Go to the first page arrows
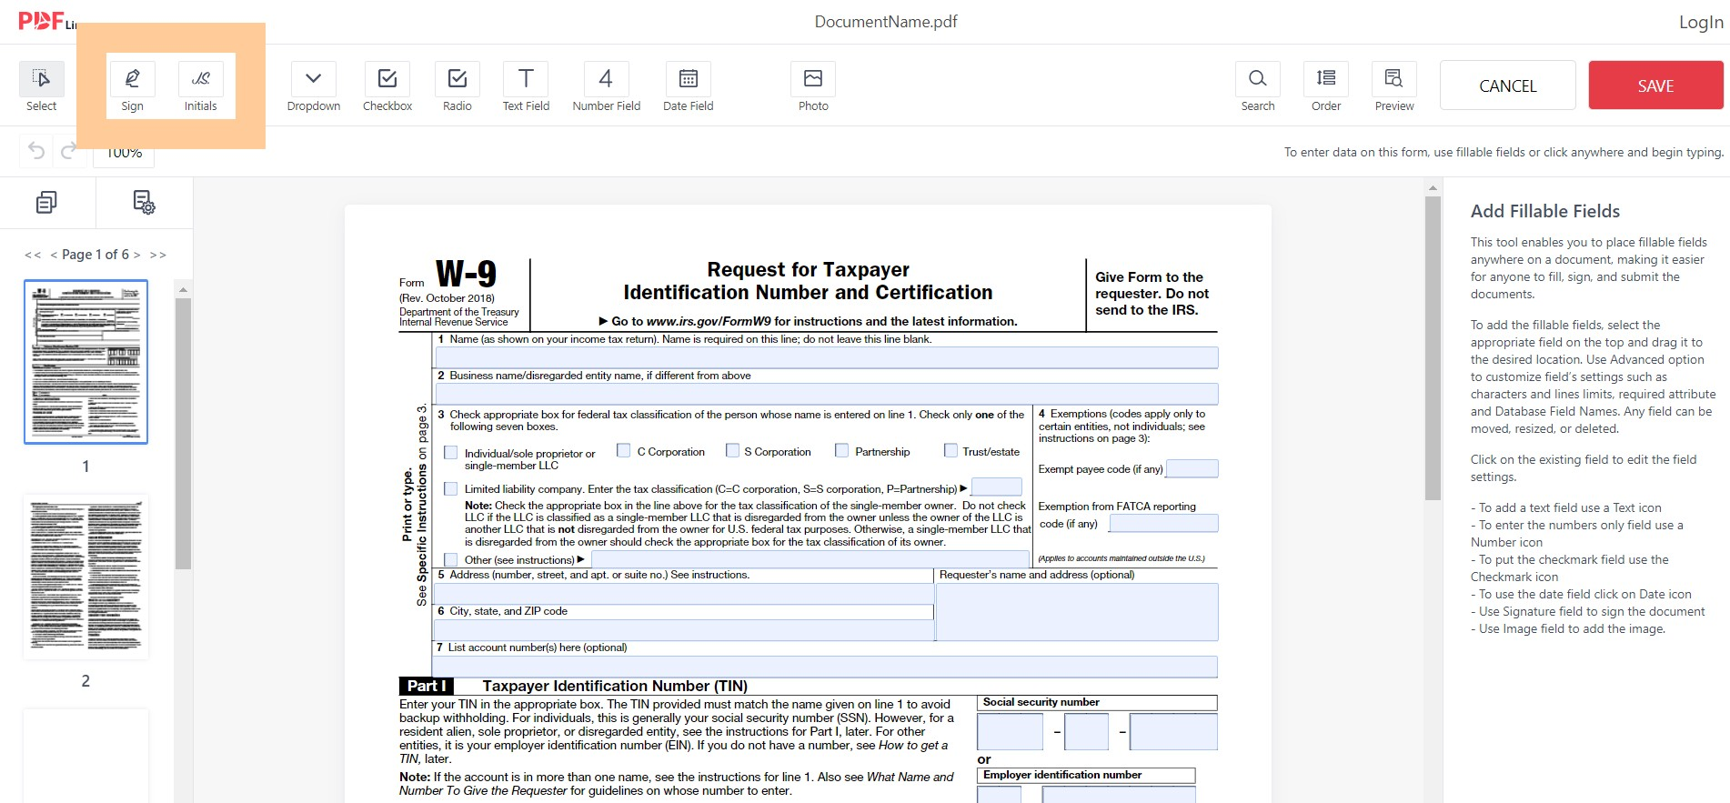Image resolution: width=1730 pixels, height=803 pixels. tap(33, 255)
